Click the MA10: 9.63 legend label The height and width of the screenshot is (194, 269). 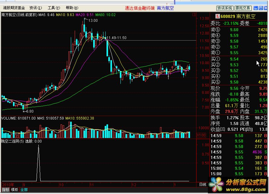[65, 15]
